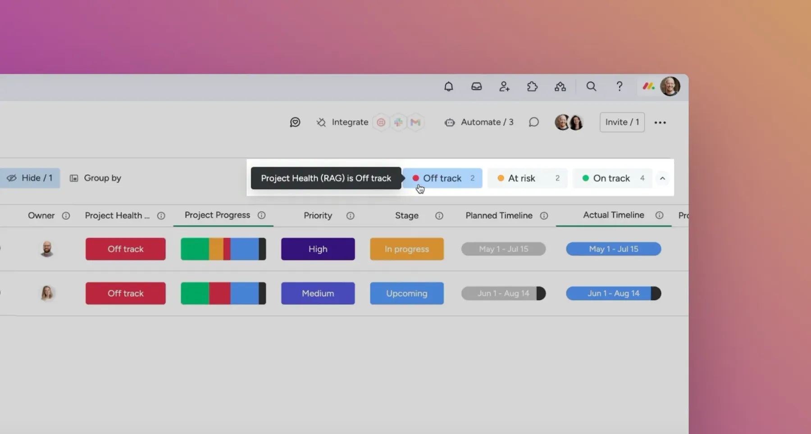Select the Project Progress column header
Viewport: 811px width, 434px height.
coord(217,215)
